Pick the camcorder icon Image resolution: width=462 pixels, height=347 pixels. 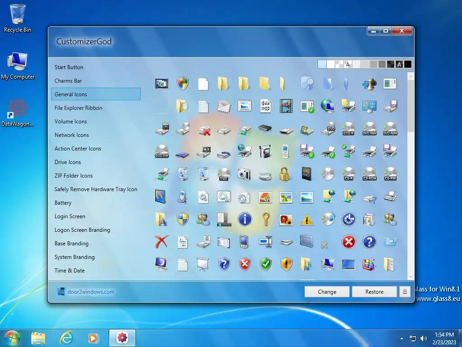[x=265, y=151]
